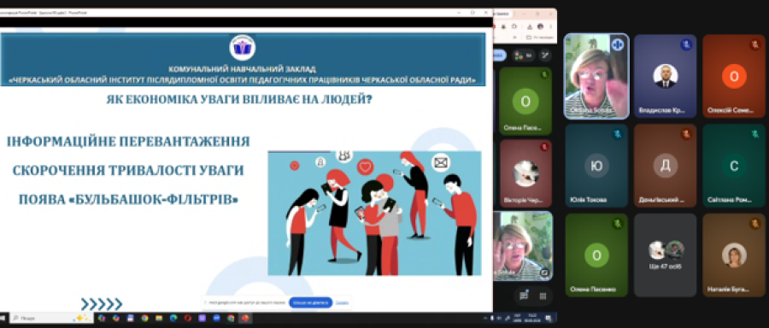769x328 pixels.
Task: Select Юлія Токова's participant tile
Action: pos(596,165)
